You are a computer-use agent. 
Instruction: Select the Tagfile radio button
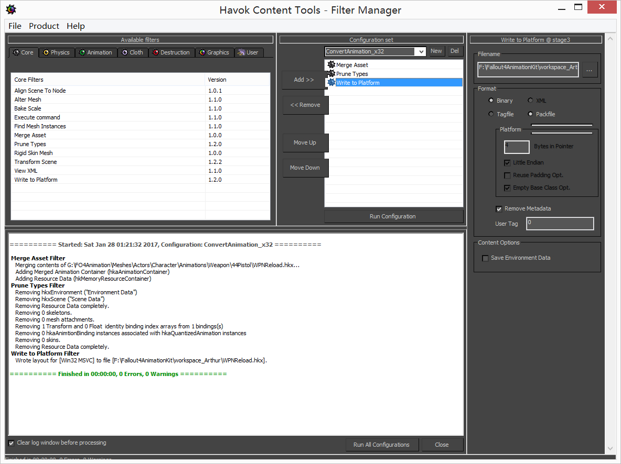pos(491,114)
